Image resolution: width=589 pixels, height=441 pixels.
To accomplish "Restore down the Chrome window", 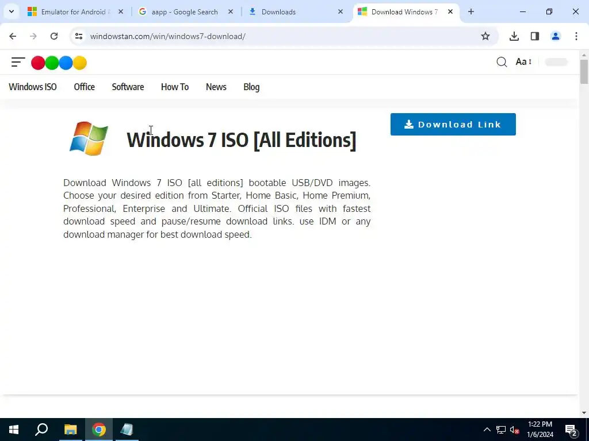I will pos(549,11).
